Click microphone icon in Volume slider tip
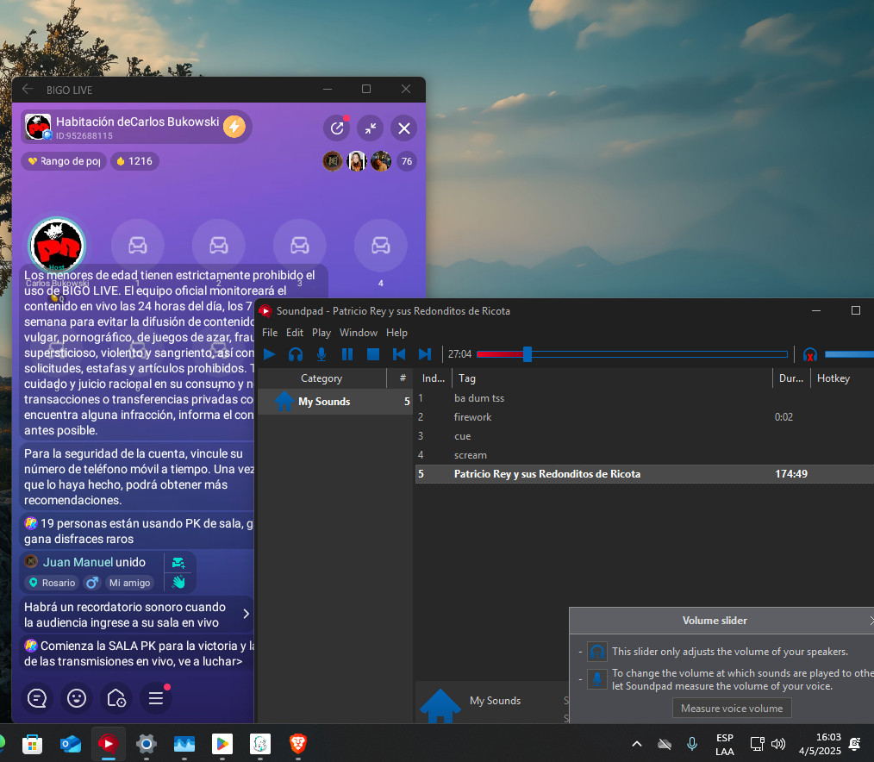 597,679
